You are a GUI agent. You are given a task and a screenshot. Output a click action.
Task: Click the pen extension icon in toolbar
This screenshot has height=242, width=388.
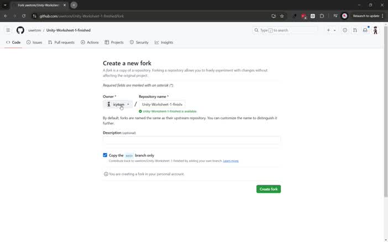click(294, 16)
